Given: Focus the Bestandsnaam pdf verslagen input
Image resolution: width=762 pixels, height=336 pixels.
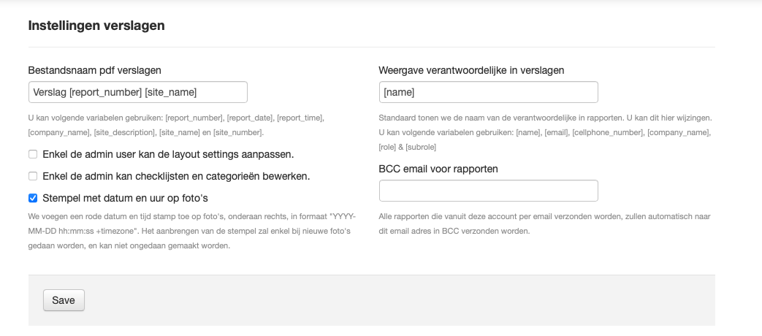Looking at the screenshot, I should coord(137,92).
